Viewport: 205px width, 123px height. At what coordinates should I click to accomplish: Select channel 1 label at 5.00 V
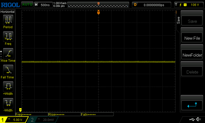click(14, 120)
